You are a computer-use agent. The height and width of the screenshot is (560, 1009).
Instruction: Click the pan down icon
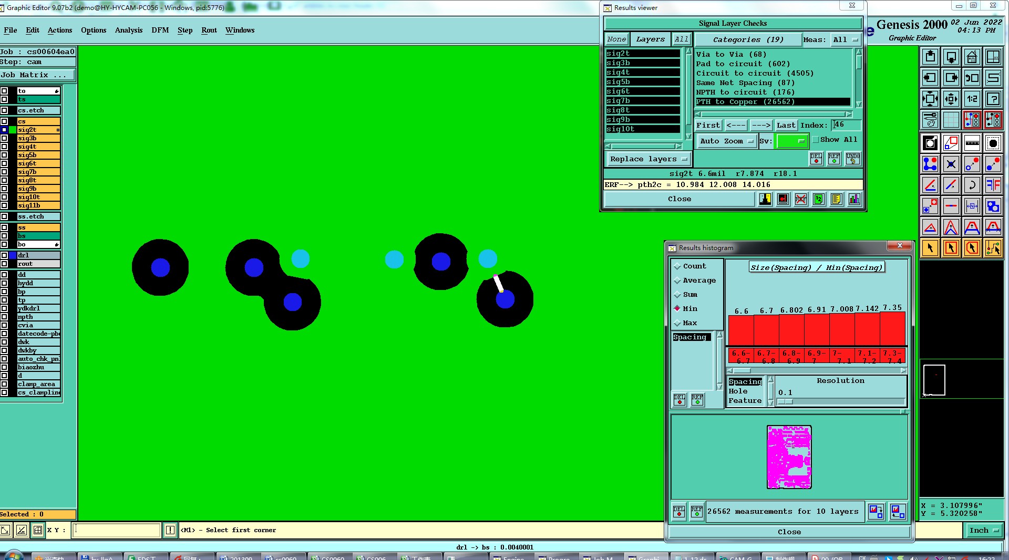[951, 57]
